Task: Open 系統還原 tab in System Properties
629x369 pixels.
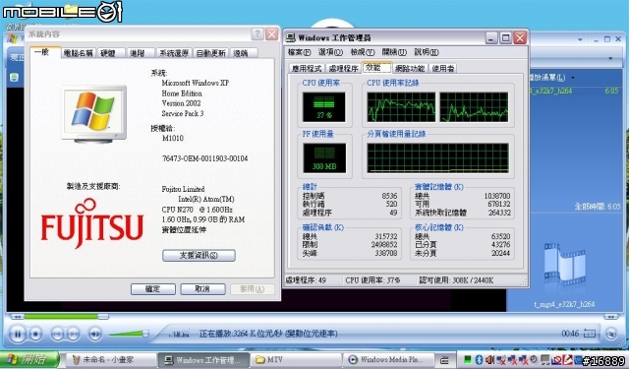Action: (x=174, y=53)
